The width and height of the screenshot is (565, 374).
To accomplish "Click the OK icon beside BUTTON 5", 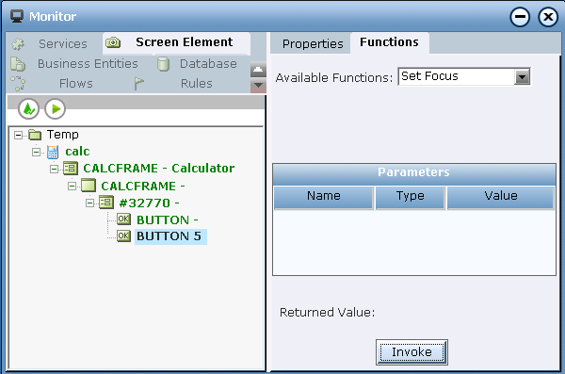I will [123, 236].
